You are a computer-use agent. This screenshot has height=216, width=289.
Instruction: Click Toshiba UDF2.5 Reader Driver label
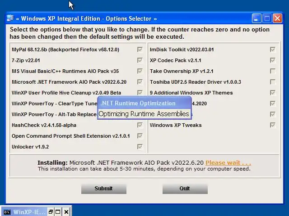click(x=196, y=82)
